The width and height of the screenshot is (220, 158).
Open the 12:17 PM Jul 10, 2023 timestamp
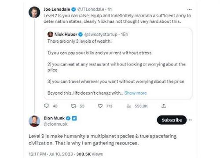tap(51, 154)
